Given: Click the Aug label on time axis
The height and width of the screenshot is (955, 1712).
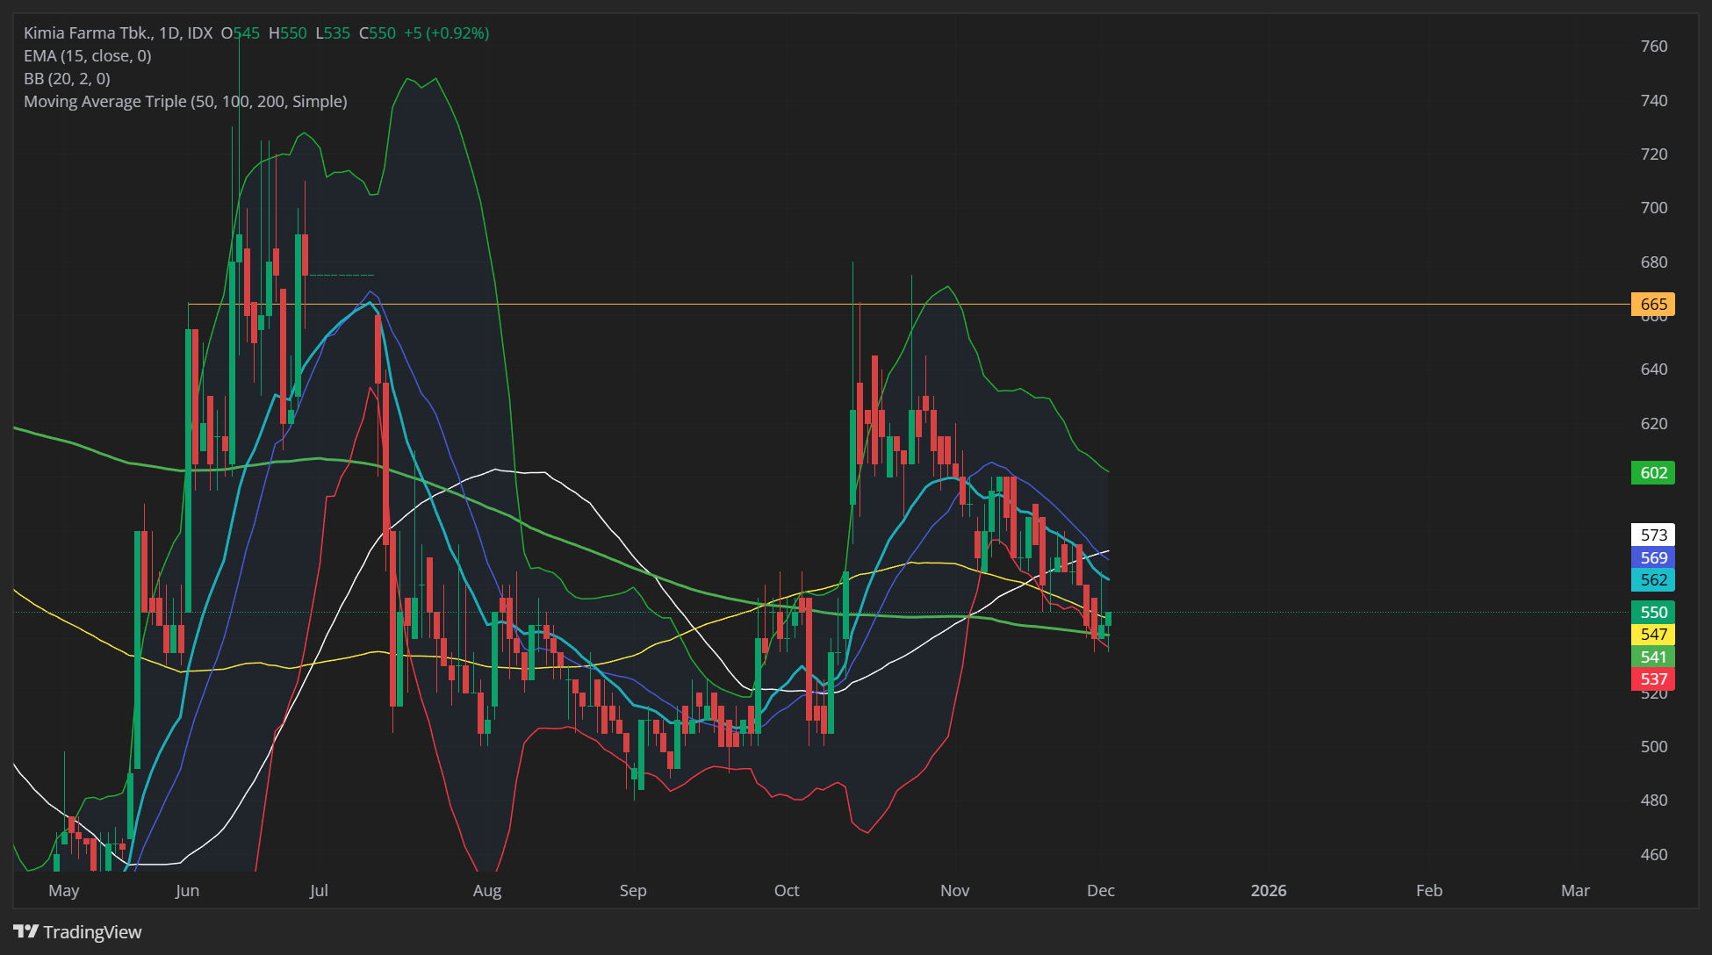Looking at the screenshot, I should click(486, 890).
